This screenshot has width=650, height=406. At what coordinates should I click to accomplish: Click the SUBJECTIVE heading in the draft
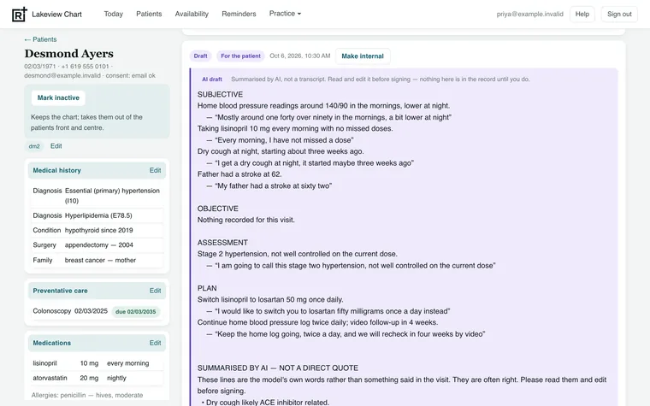coord(220,95)
